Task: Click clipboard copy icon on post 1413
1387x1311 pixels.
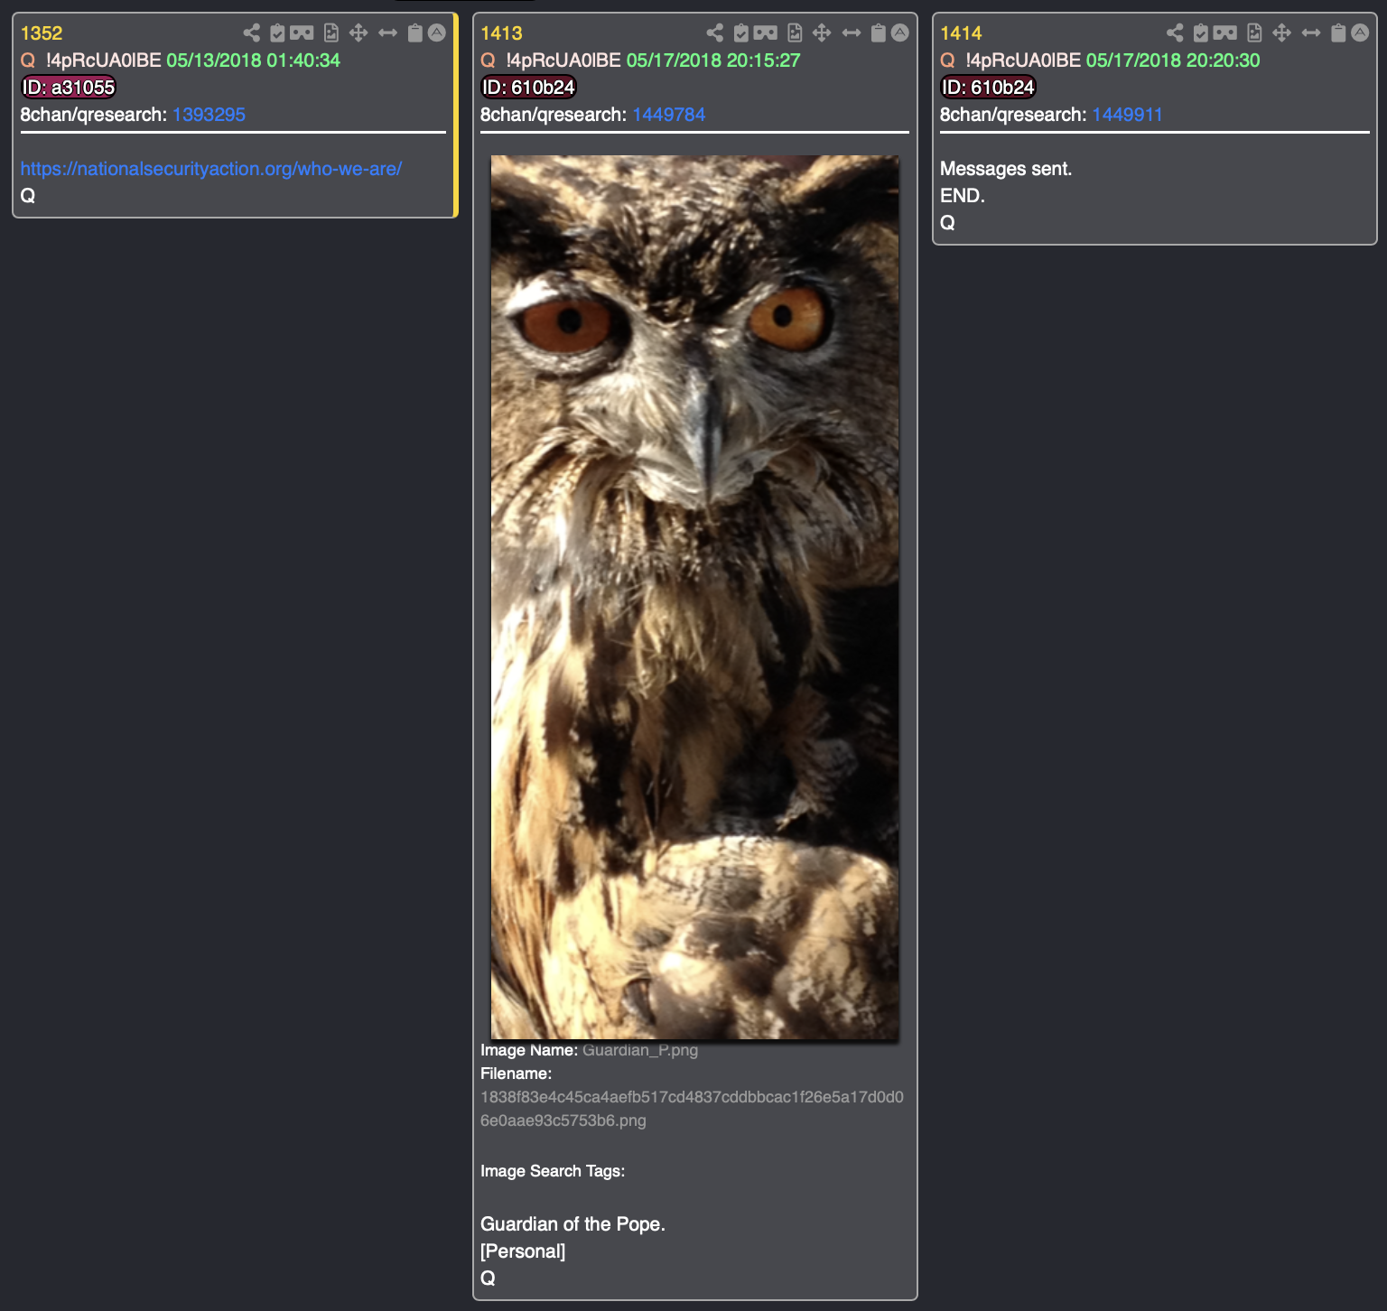Action: [879, 33]
